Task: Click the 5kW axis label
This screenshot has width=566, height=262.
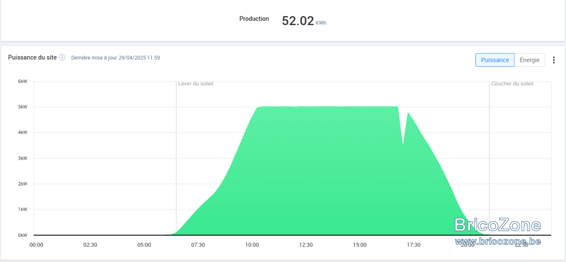Action: coord(23,107)
